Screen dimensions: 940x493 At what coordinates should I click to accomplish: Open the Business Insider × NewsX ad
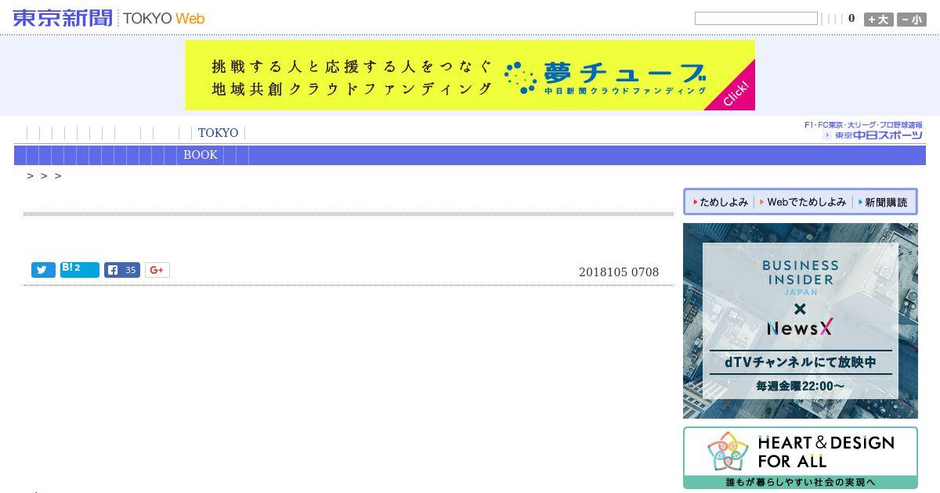(x=801, y=321)
